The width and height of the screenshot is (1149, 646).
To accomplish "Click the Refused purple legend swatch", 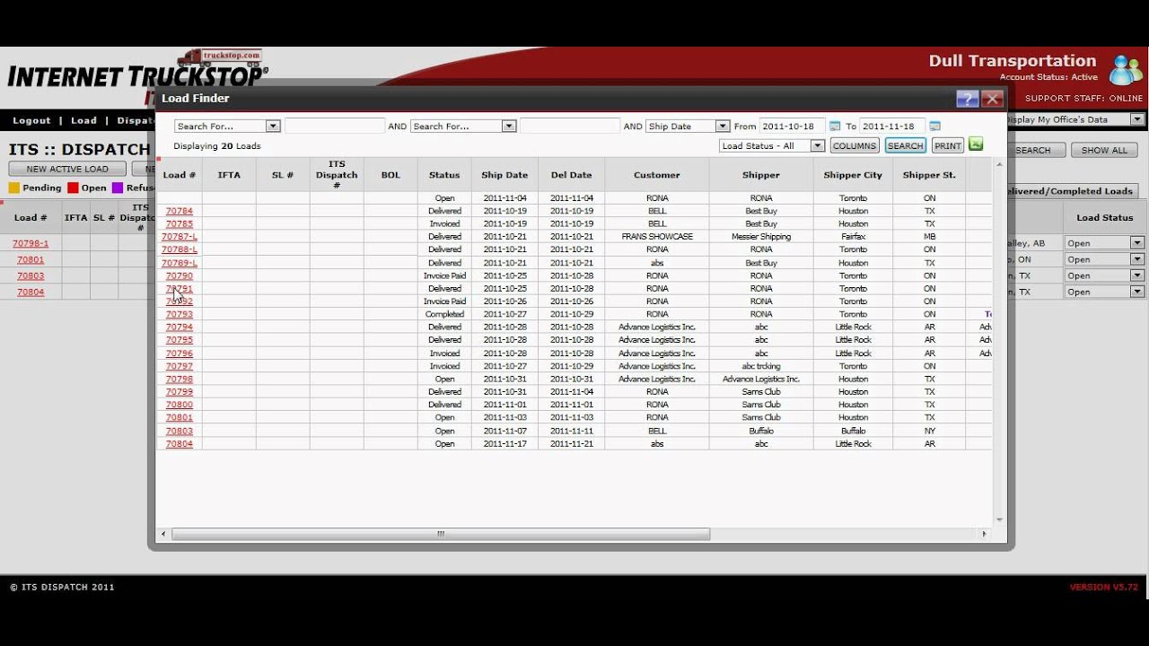I will pos(118,188).
